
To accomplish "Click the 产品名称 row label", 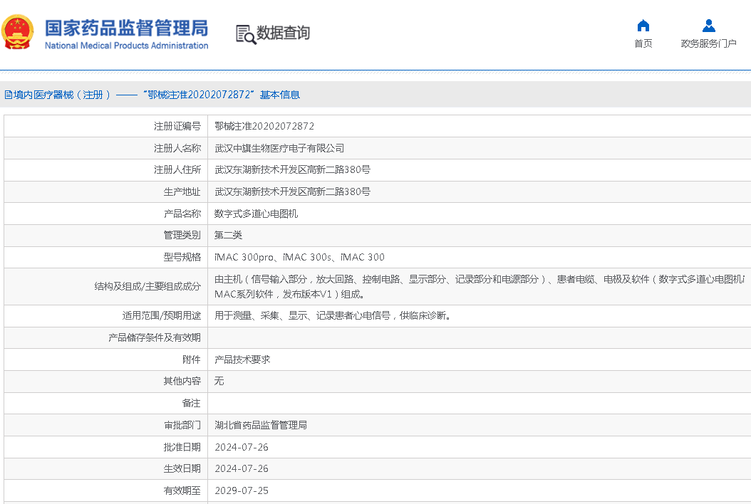I will 182,214.
